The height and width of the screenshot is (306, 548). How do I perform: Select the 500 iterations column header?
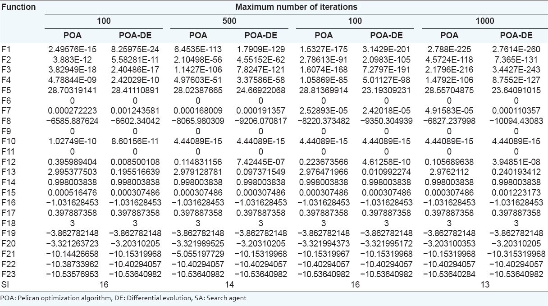[x=229, y=21]
